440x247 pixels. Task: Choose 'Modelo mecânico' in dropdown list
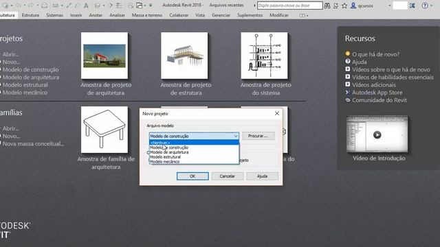point(194,162)
